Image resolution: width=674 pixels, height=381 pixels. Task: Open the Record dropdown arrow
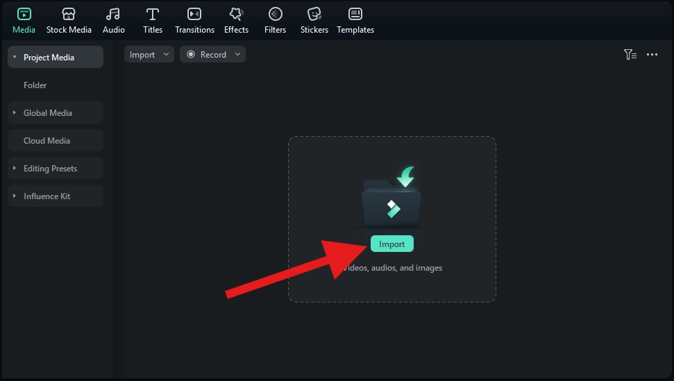(x=237, y=54)
